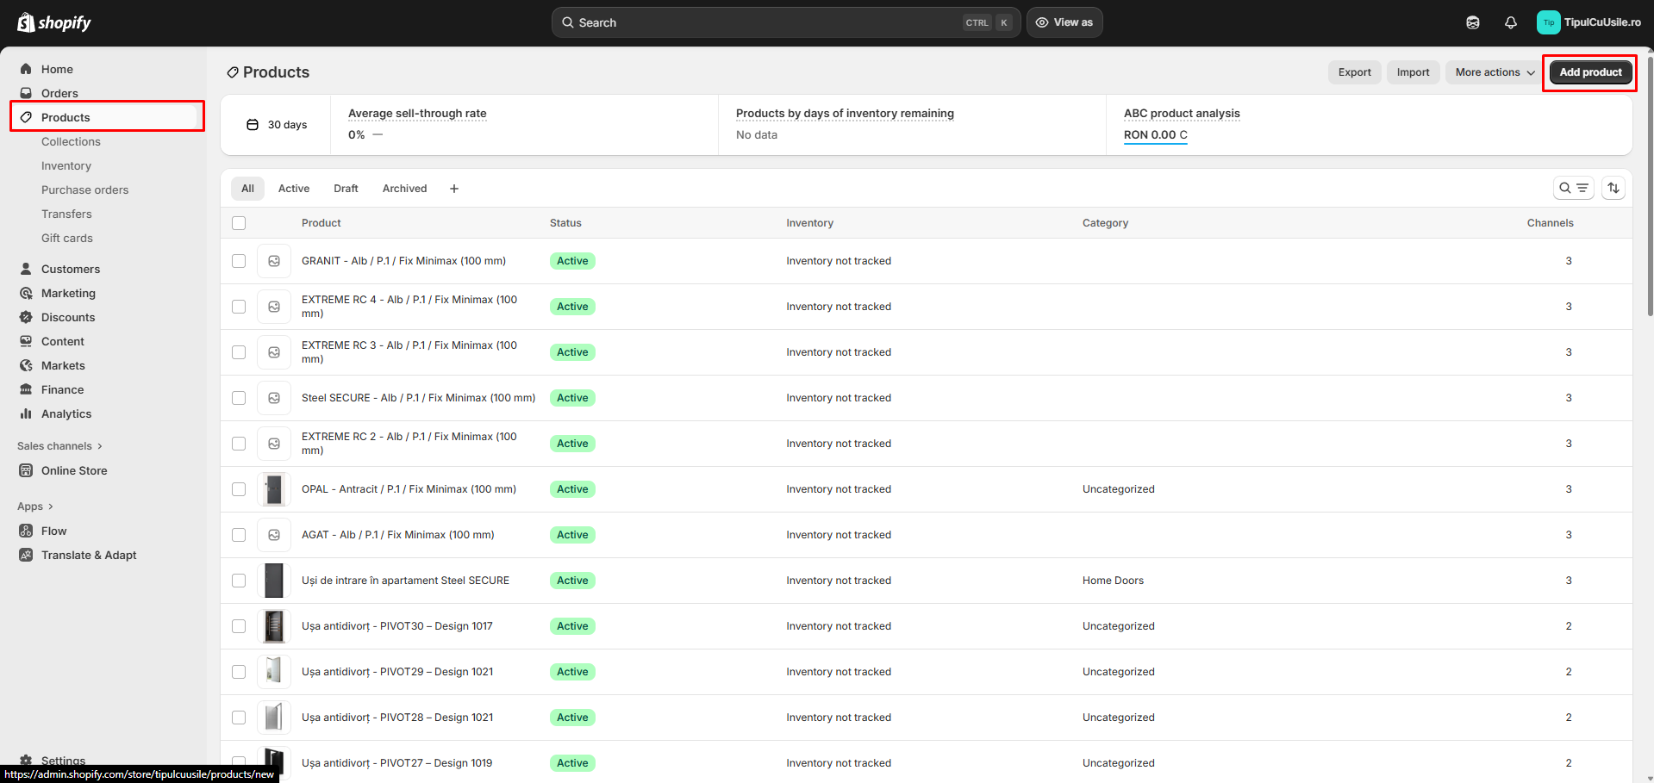Screen dimensions: 1654x783
Task: Open the 30 days date range picker
Action: (277, 125)
